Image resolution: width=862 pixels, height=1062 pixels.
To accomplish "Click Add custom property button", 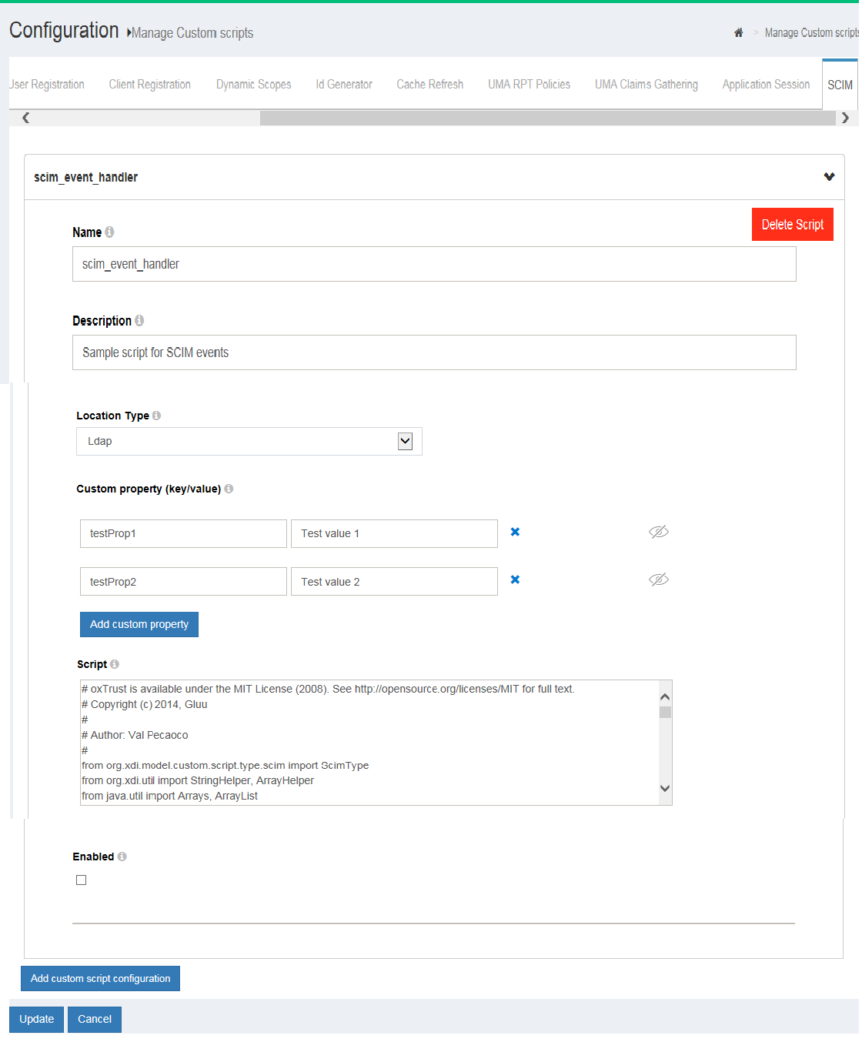I will click(139, 624).
